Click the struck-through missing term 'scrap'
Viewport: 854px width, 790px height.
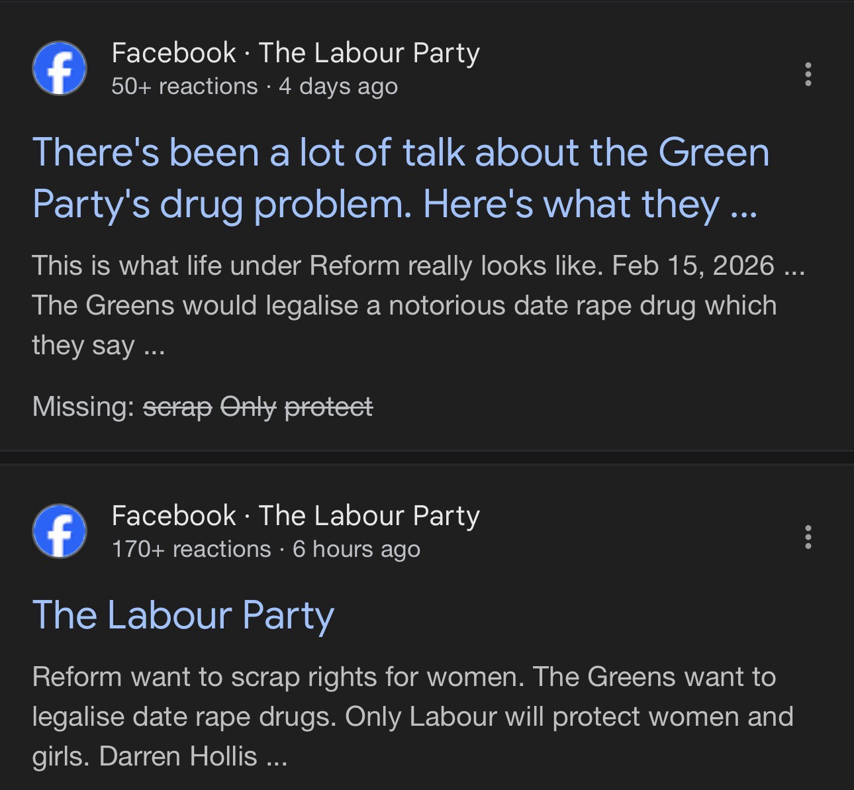click(x=178, y=407)
